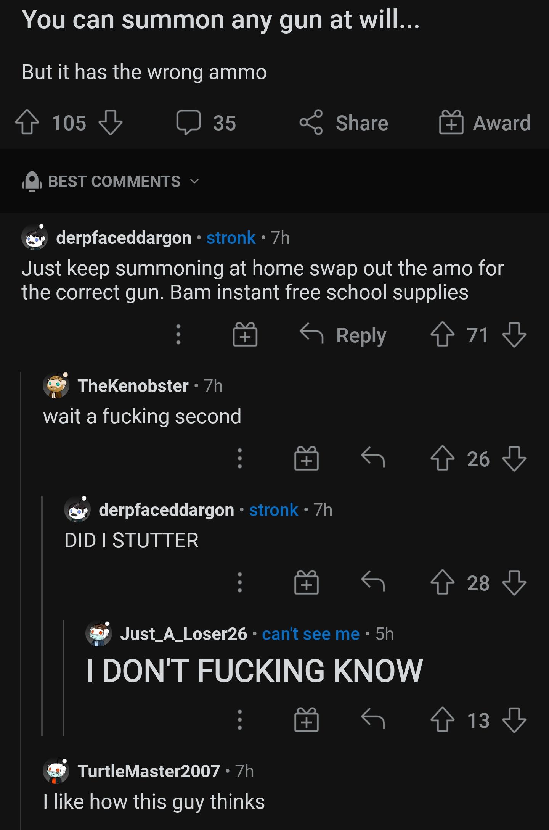Downvote the gun summoning post
This screenshot has width=549, height=830.
click(x=111, y=122)
